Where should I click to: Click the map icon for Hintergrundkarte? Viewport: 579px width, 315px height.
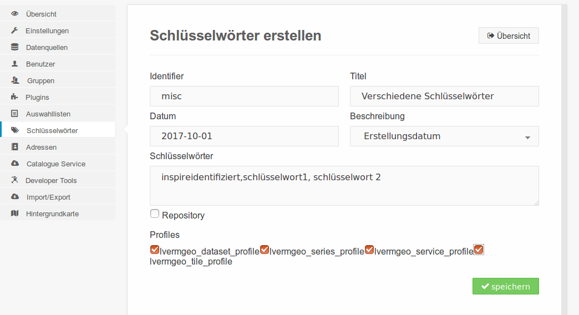click(14, 214)
